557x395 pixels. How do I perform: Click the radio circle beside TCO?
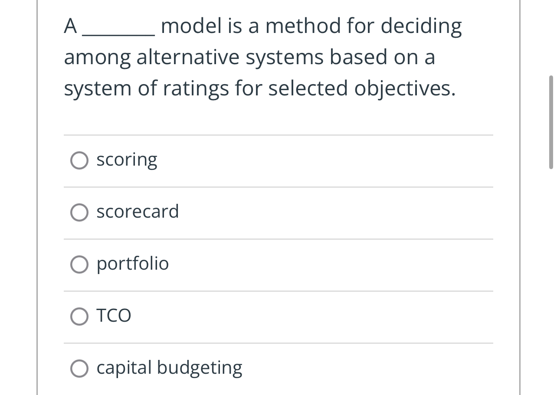[x=79, y=317]
